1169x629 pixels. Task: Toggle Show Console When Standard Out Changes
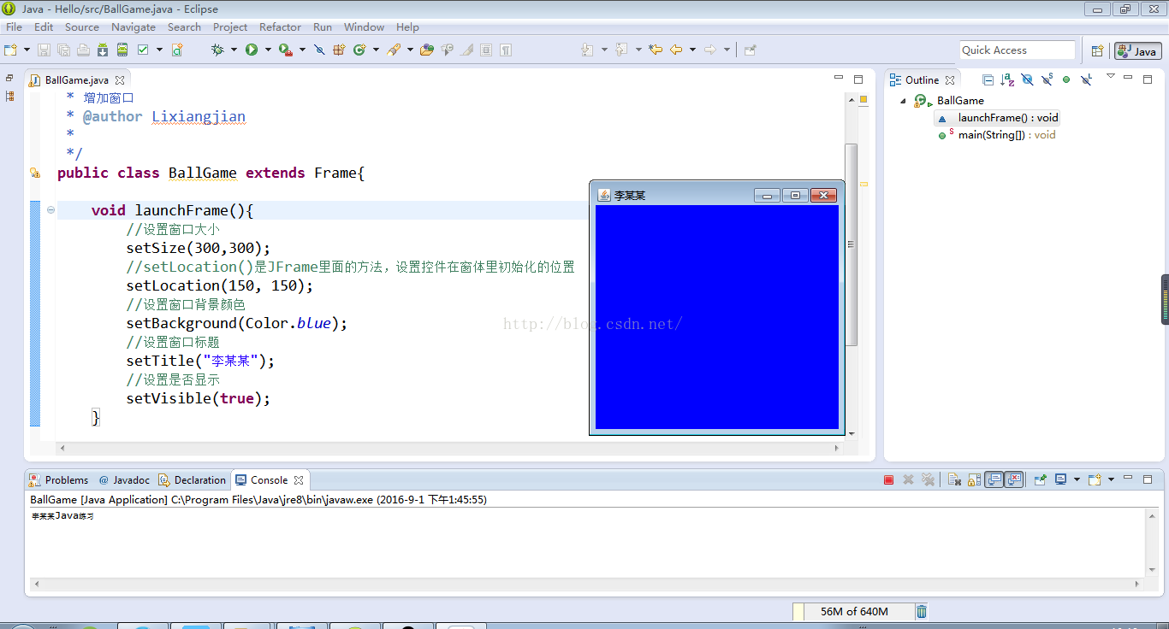[x=994, y=479]
